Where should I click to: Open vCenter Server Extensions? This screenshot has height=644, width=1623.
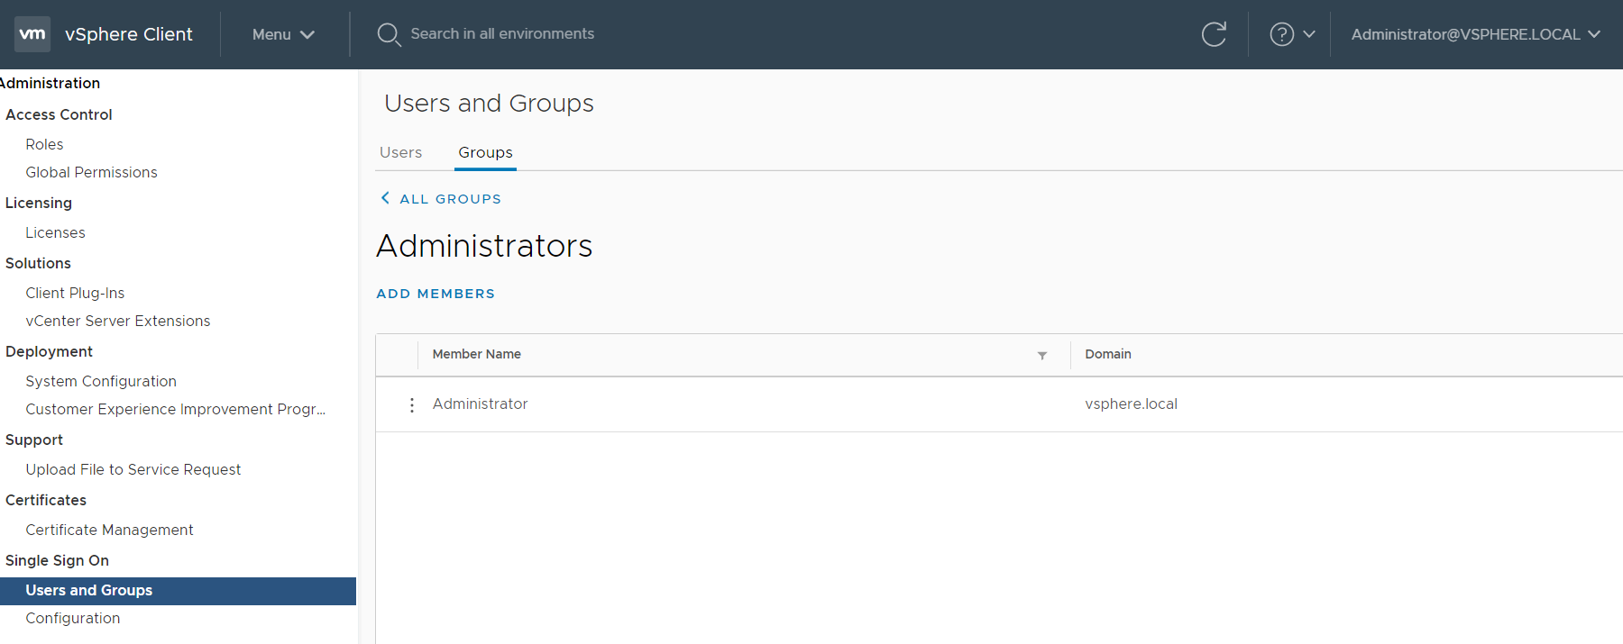pyautogui.click(x=117, y=321)
